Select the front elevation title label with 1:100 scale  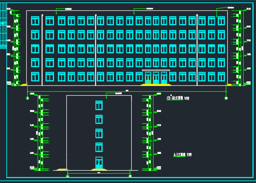click(178, 98)
